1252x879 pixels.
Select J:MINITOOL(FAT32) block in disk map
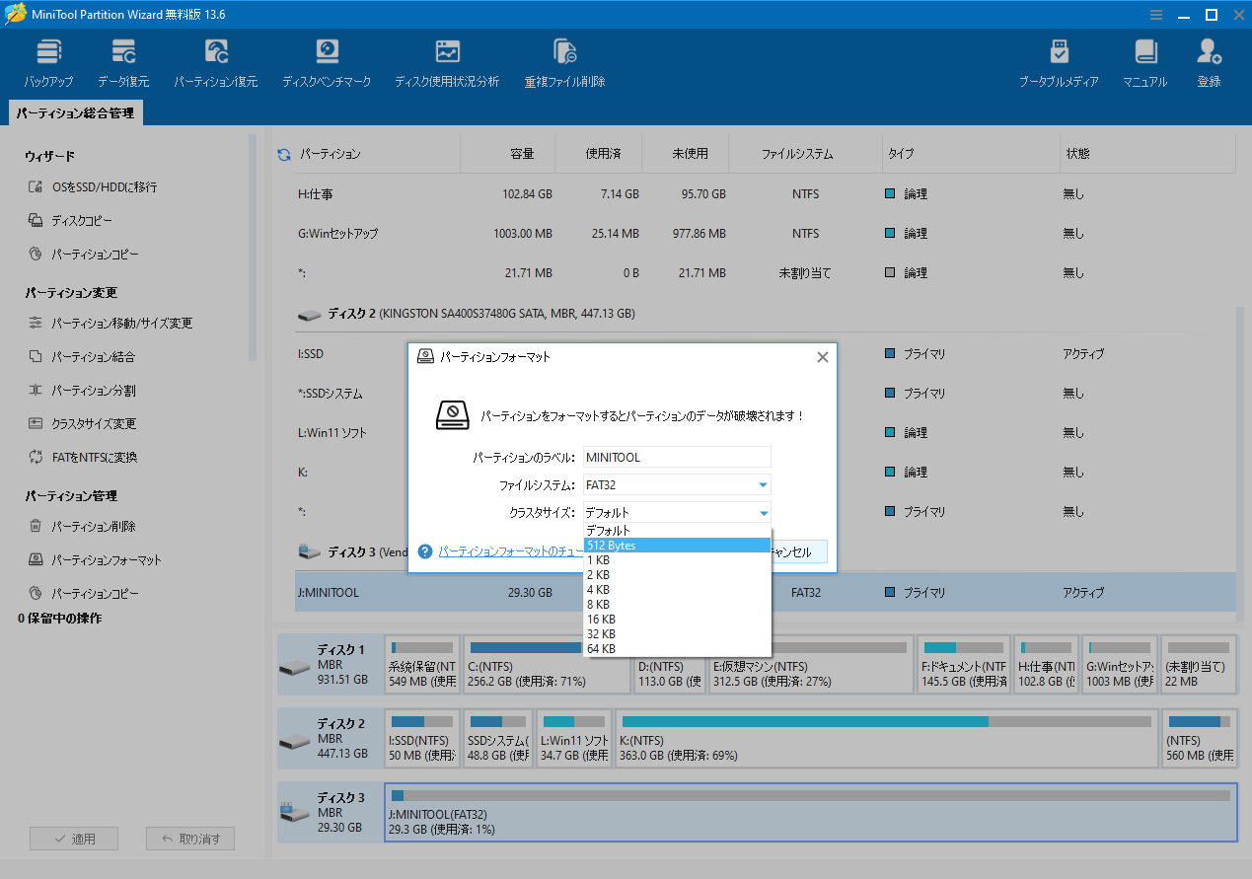[810, 813]
